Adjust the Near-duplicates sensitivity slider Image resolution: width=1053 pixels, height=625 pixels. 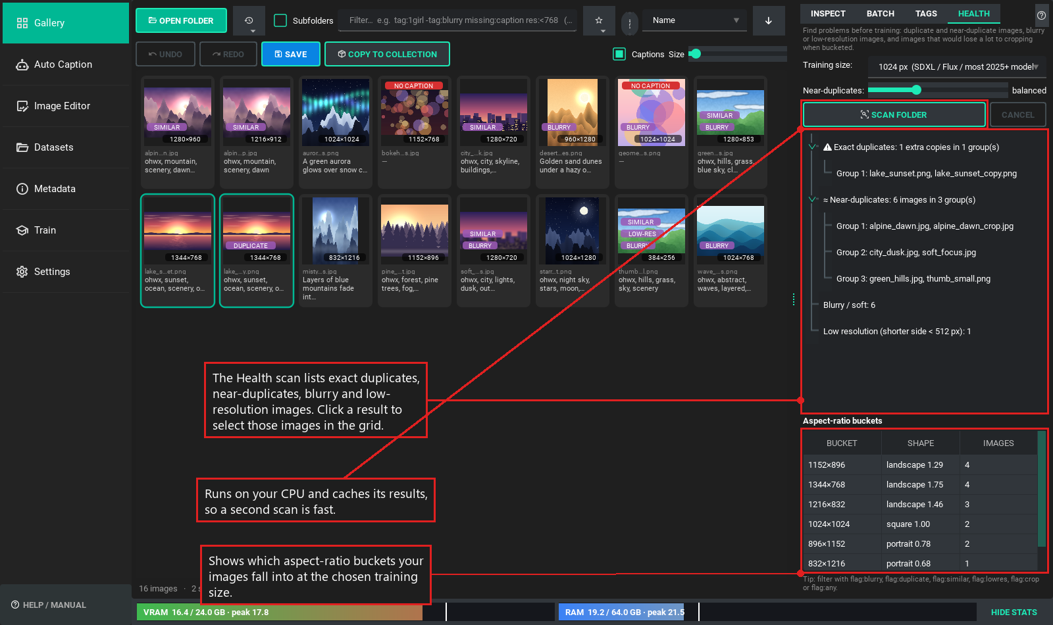point(938,90)
